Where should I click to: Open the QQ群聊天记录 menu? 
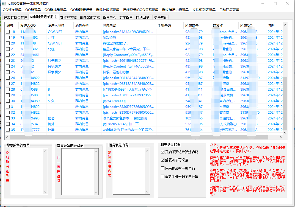point(81,10)
